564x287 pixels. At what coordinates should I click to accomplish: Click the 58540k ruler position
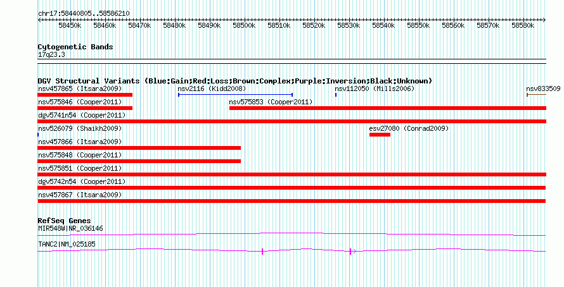[x=383, y=25]
